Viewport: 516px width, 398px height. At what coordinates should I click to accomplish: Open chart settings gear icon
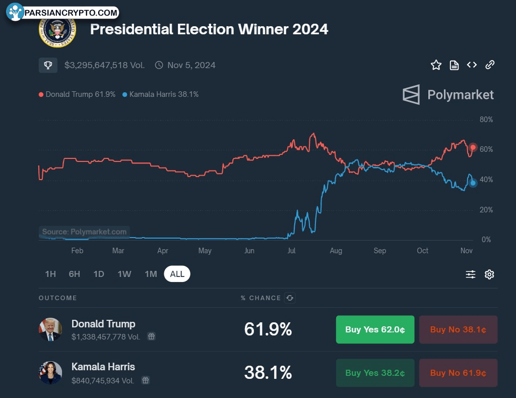click(x=489, y=274)
